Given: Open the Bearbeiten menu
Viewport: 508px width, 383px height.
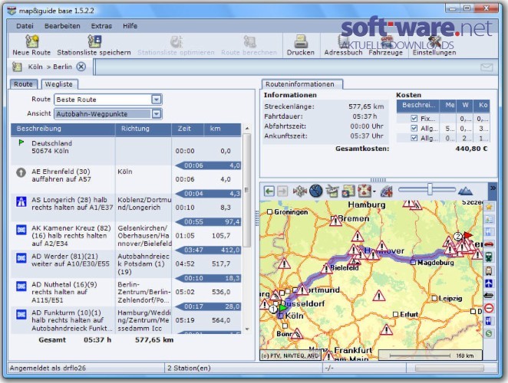Looking at the screenshot, I should [x=62, y=26].
